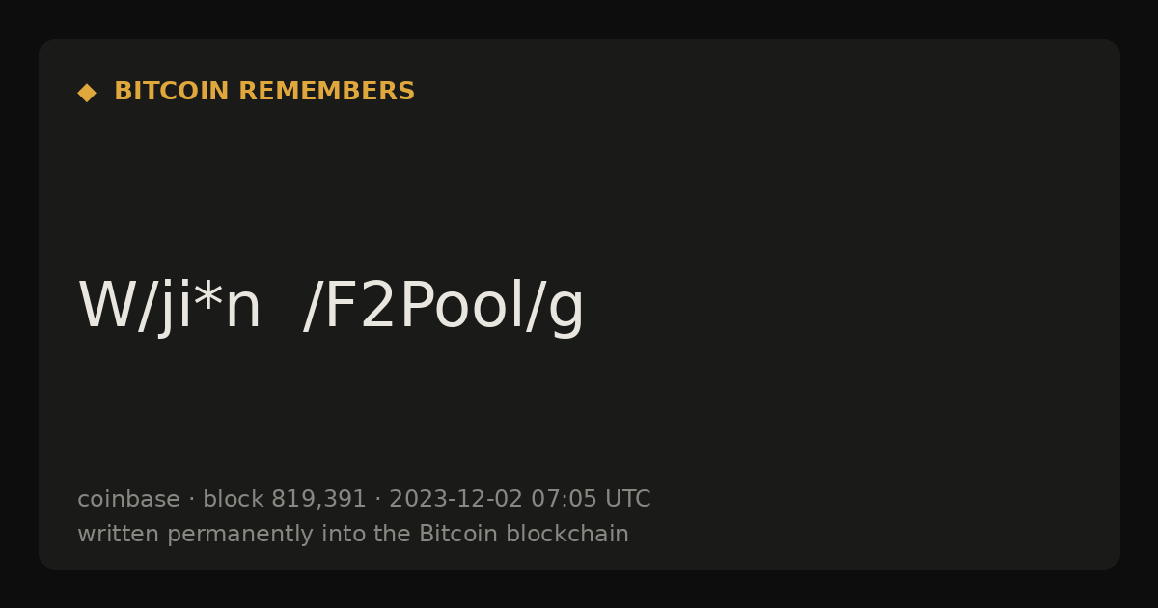
Task: Click the orange diamond icon
Action: [87, 92]
